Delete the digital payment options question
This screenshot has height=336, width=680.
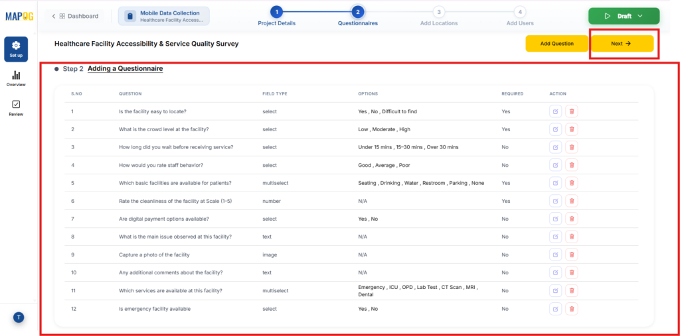[572, 219]
